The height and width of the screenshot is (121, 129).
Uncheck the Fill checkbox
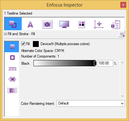pos(23,44)
